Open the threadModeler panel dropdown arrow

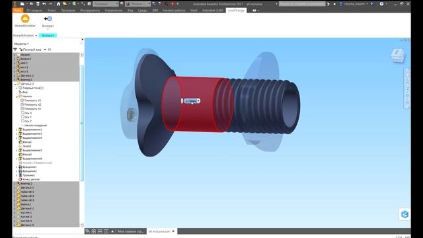point(36,36)
